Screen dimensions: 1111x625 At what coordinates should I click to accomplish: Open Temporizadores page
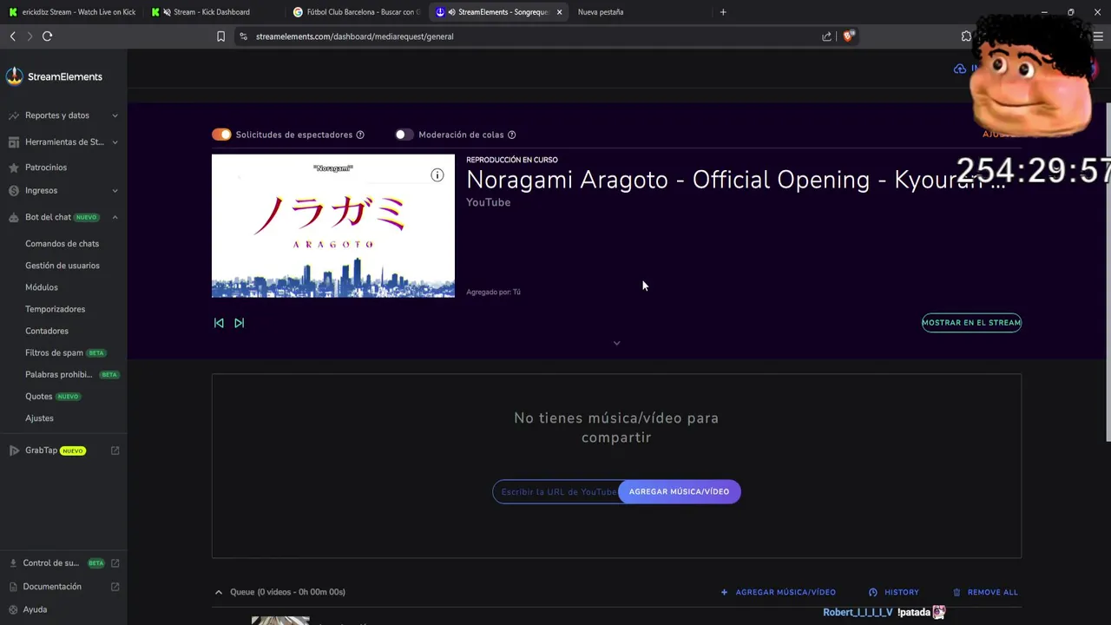[55, 309]
